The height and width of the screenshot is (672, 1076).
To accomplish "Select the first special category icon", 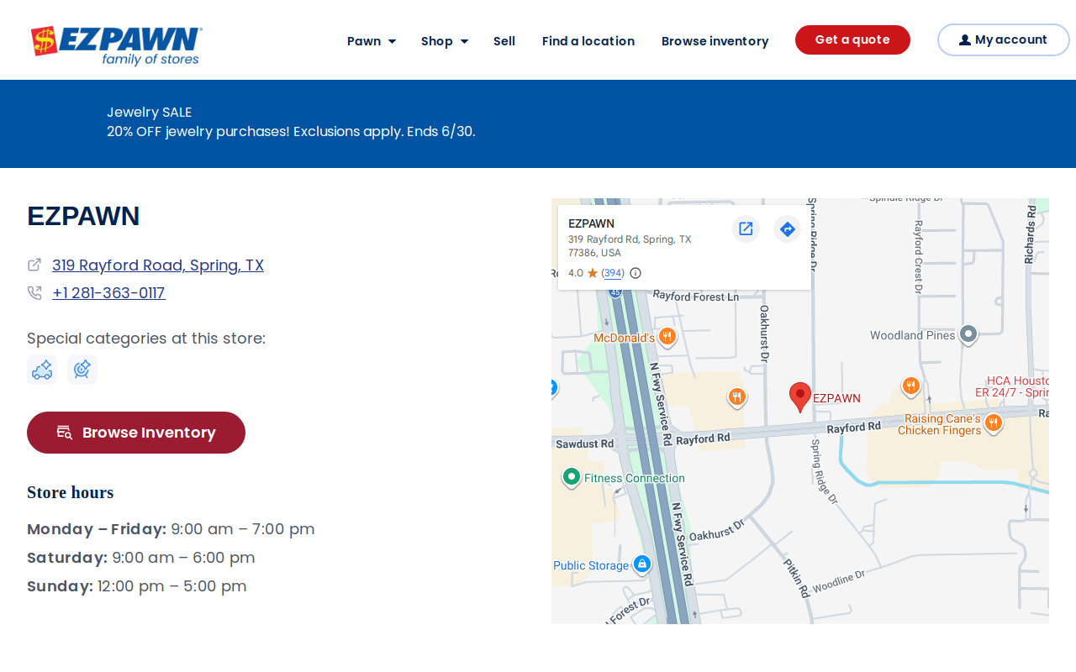I will click(42, 370).
